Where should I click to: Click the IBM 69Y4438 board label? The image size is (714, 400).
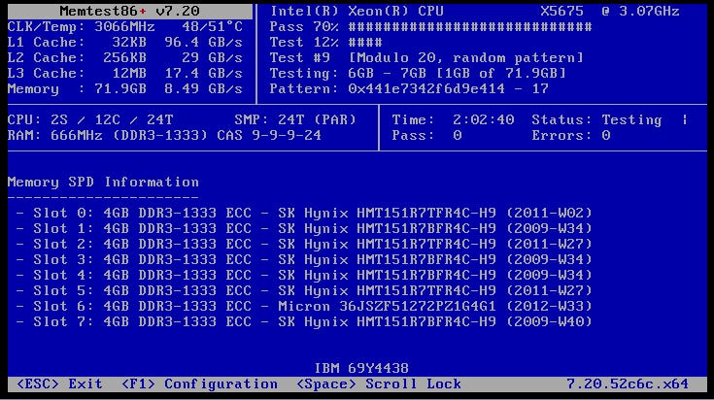point(361,368)
